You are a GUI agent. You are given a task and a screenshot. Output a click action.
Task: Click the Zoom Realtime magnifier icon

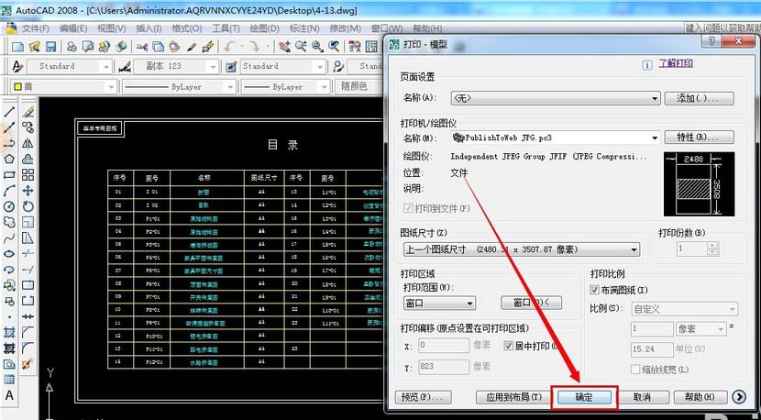301,47
